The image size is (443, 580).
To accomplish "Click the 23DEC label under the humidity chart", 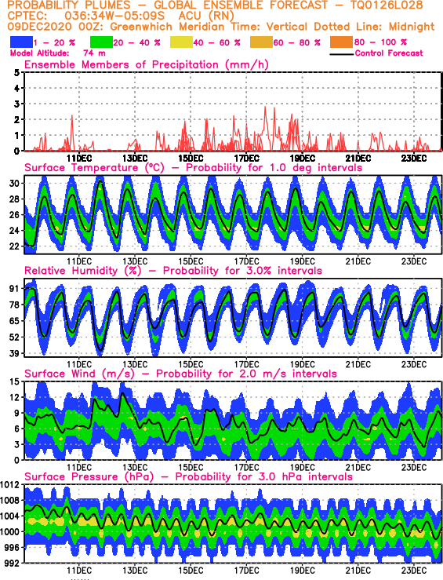I will 414,364.
